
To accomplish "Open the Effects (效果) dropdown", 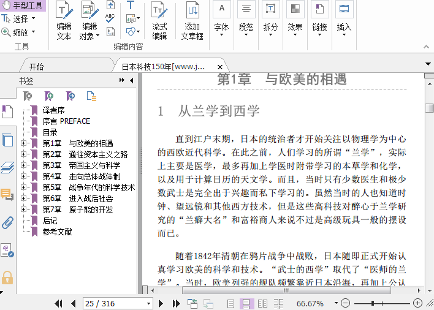I will pos(295,19).
